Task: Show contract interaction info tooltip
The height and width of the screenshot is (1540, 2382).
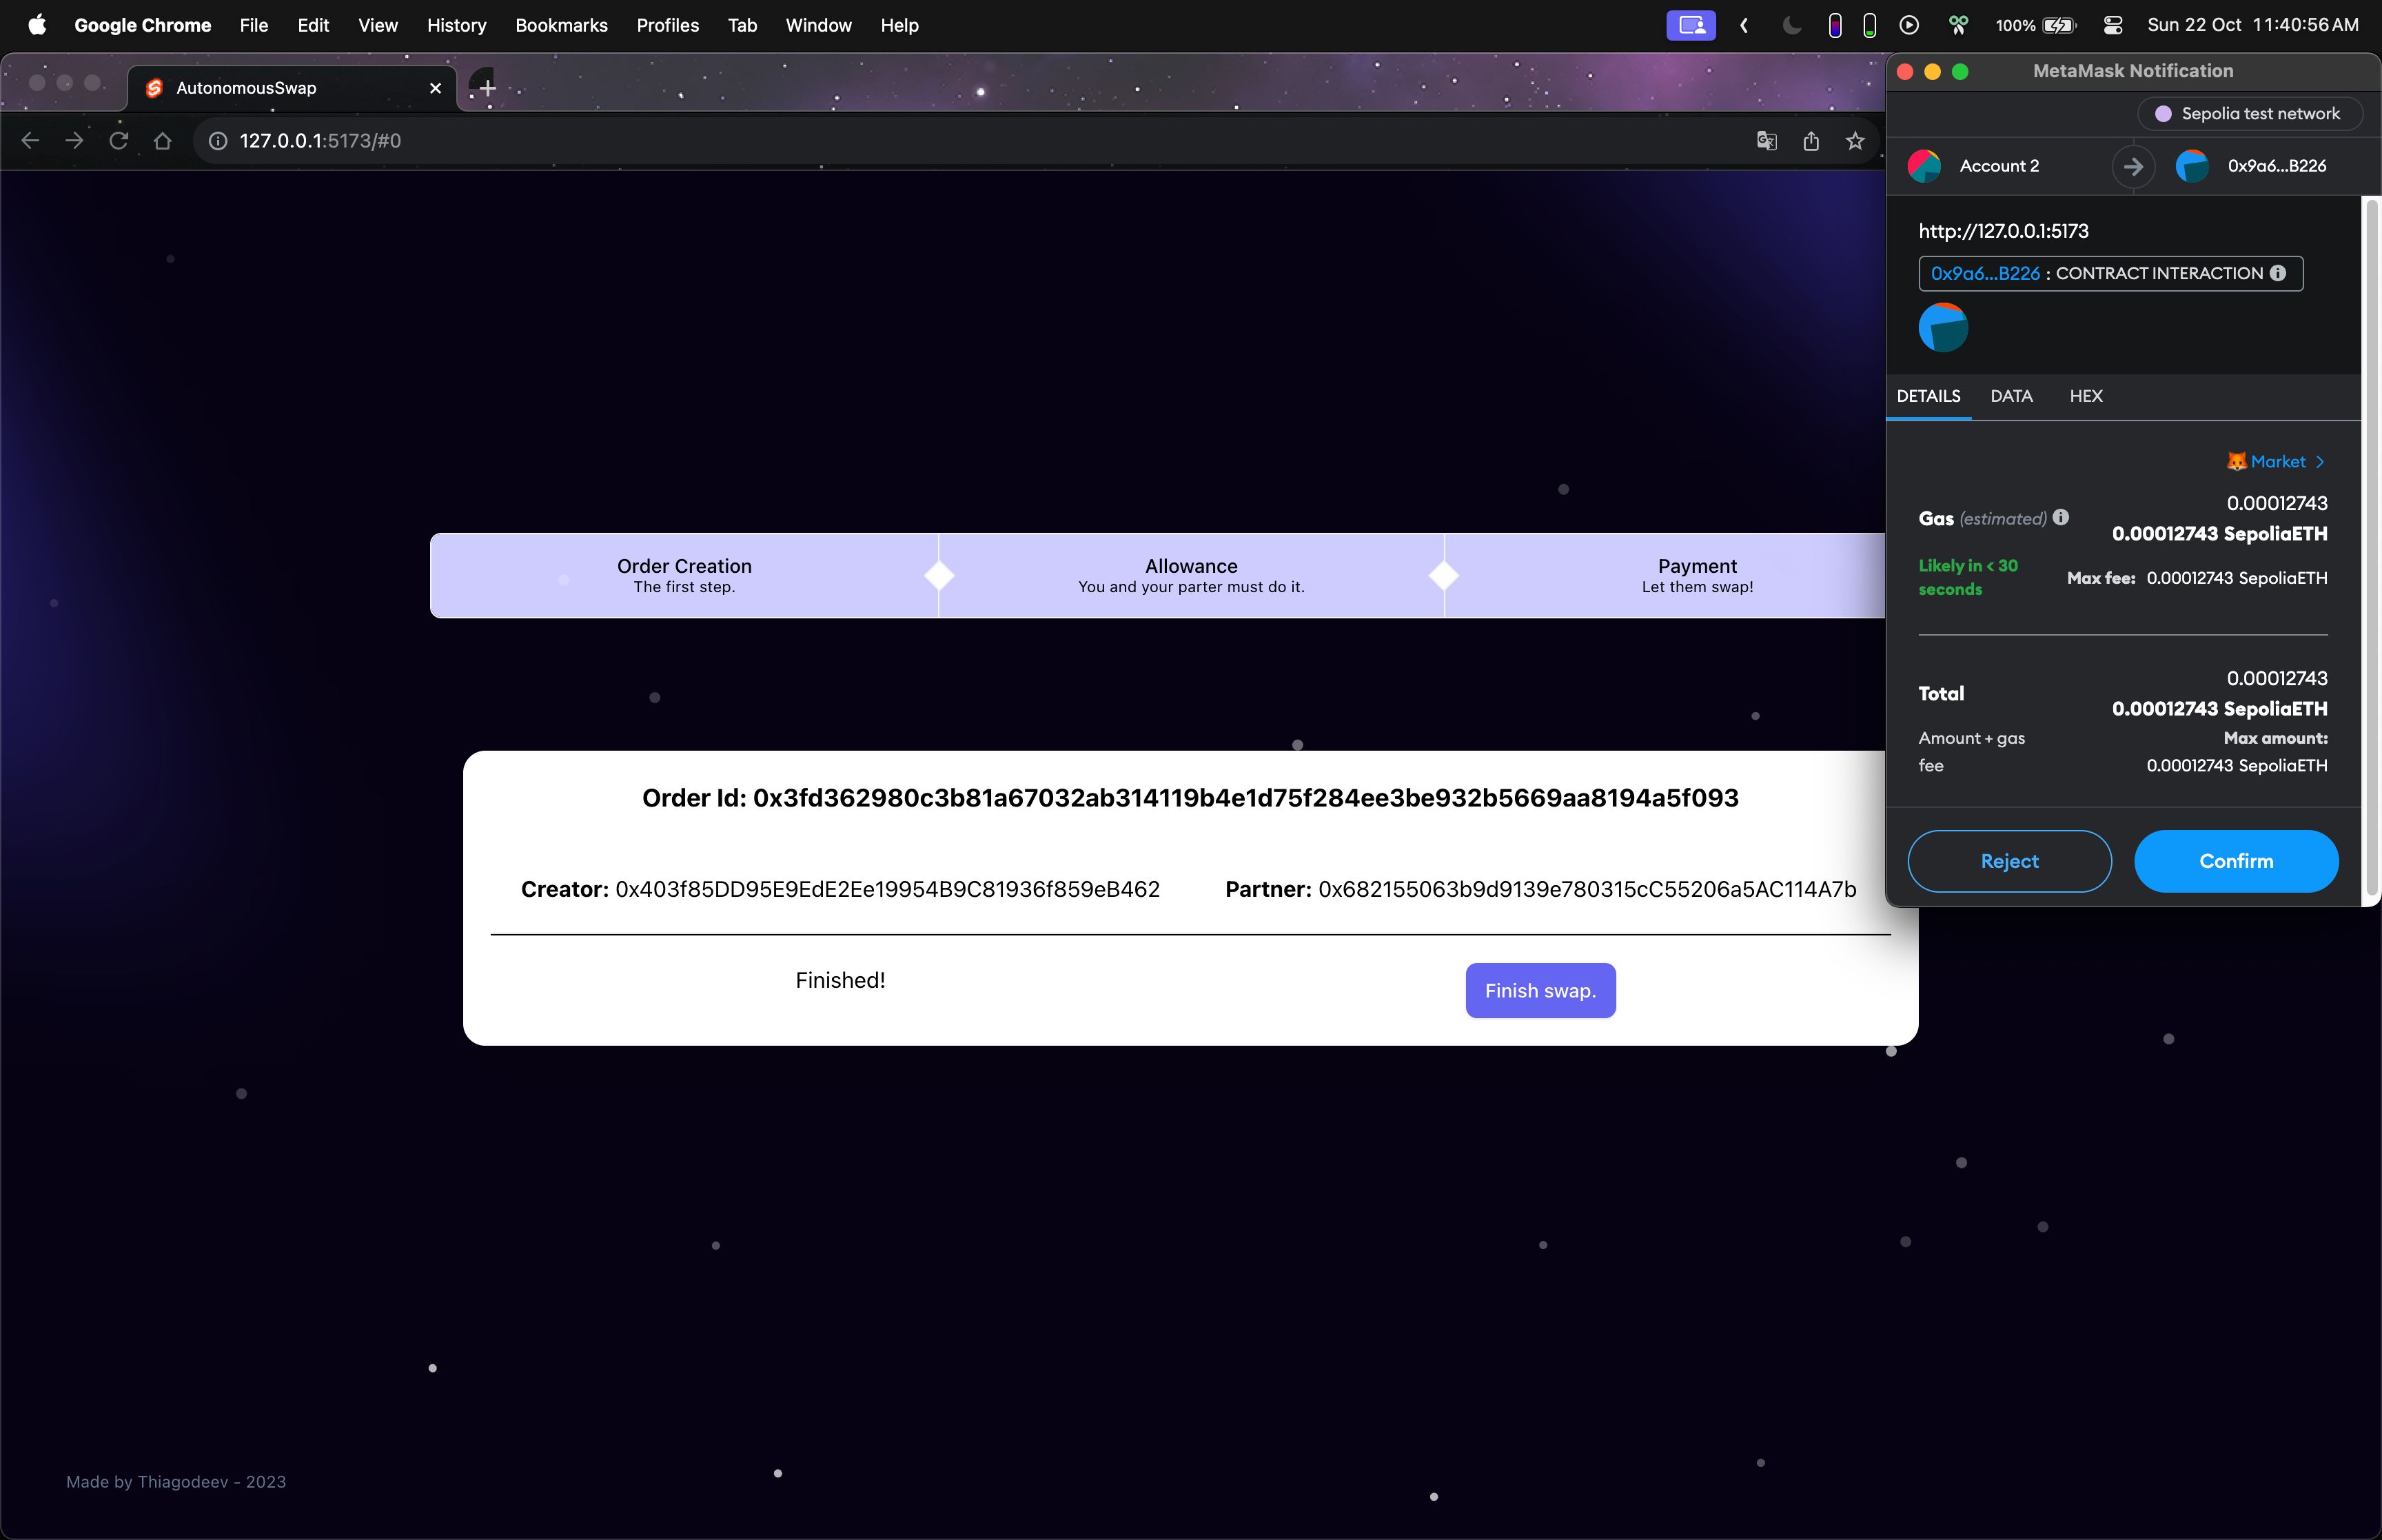Action: (x=2278, y=273)
